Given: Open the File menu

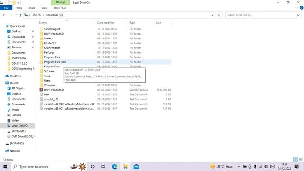Looking at the screenshot, I should click(6, 8).
